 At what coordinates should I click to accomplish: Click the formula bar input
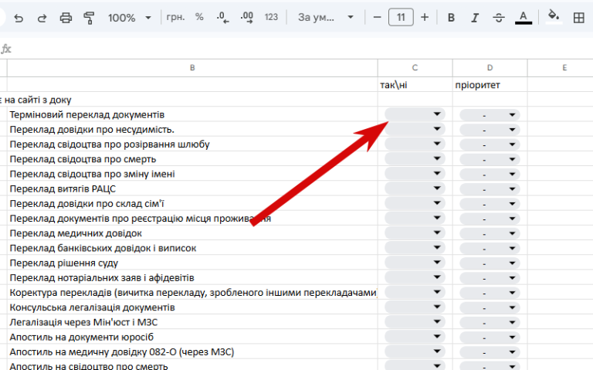(x=303, y=49)
